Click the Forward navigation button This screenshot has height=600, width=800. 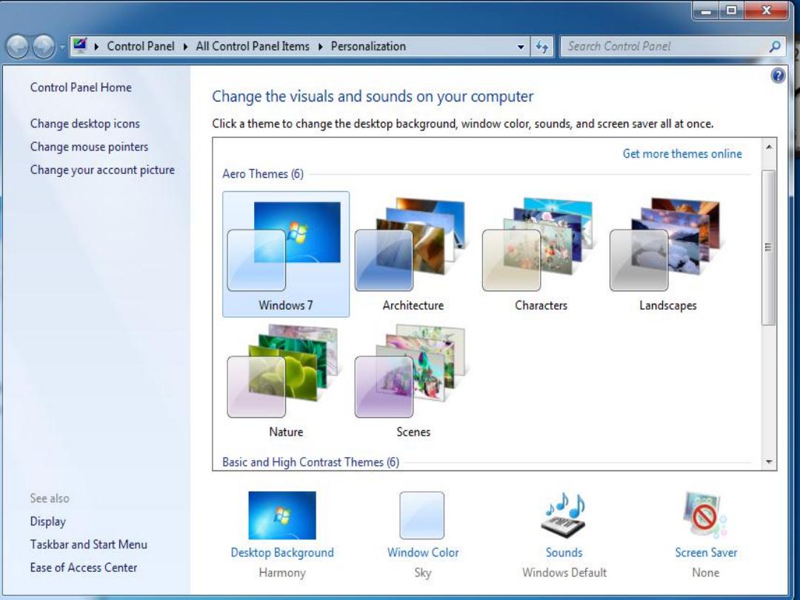tap(44, 47)
